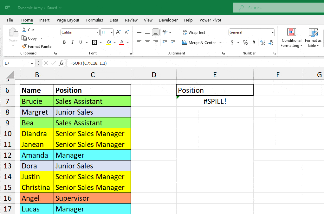The image size is (324, 214).
Task: Switch to the Formulas ribbon tab
Action: click(94, 20)
